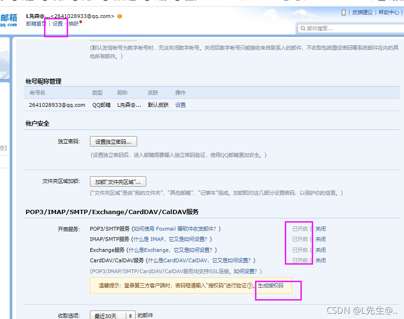Open 什么是Exchange help link
The height and width of the screenshot is (319, 404).
(x=171, y=250)
